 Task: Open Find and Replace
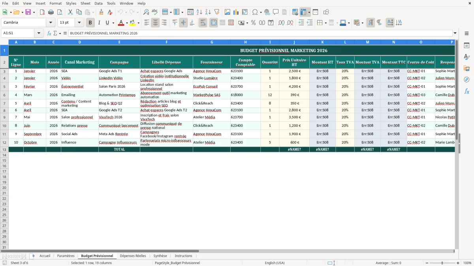(x=146, y=12)
